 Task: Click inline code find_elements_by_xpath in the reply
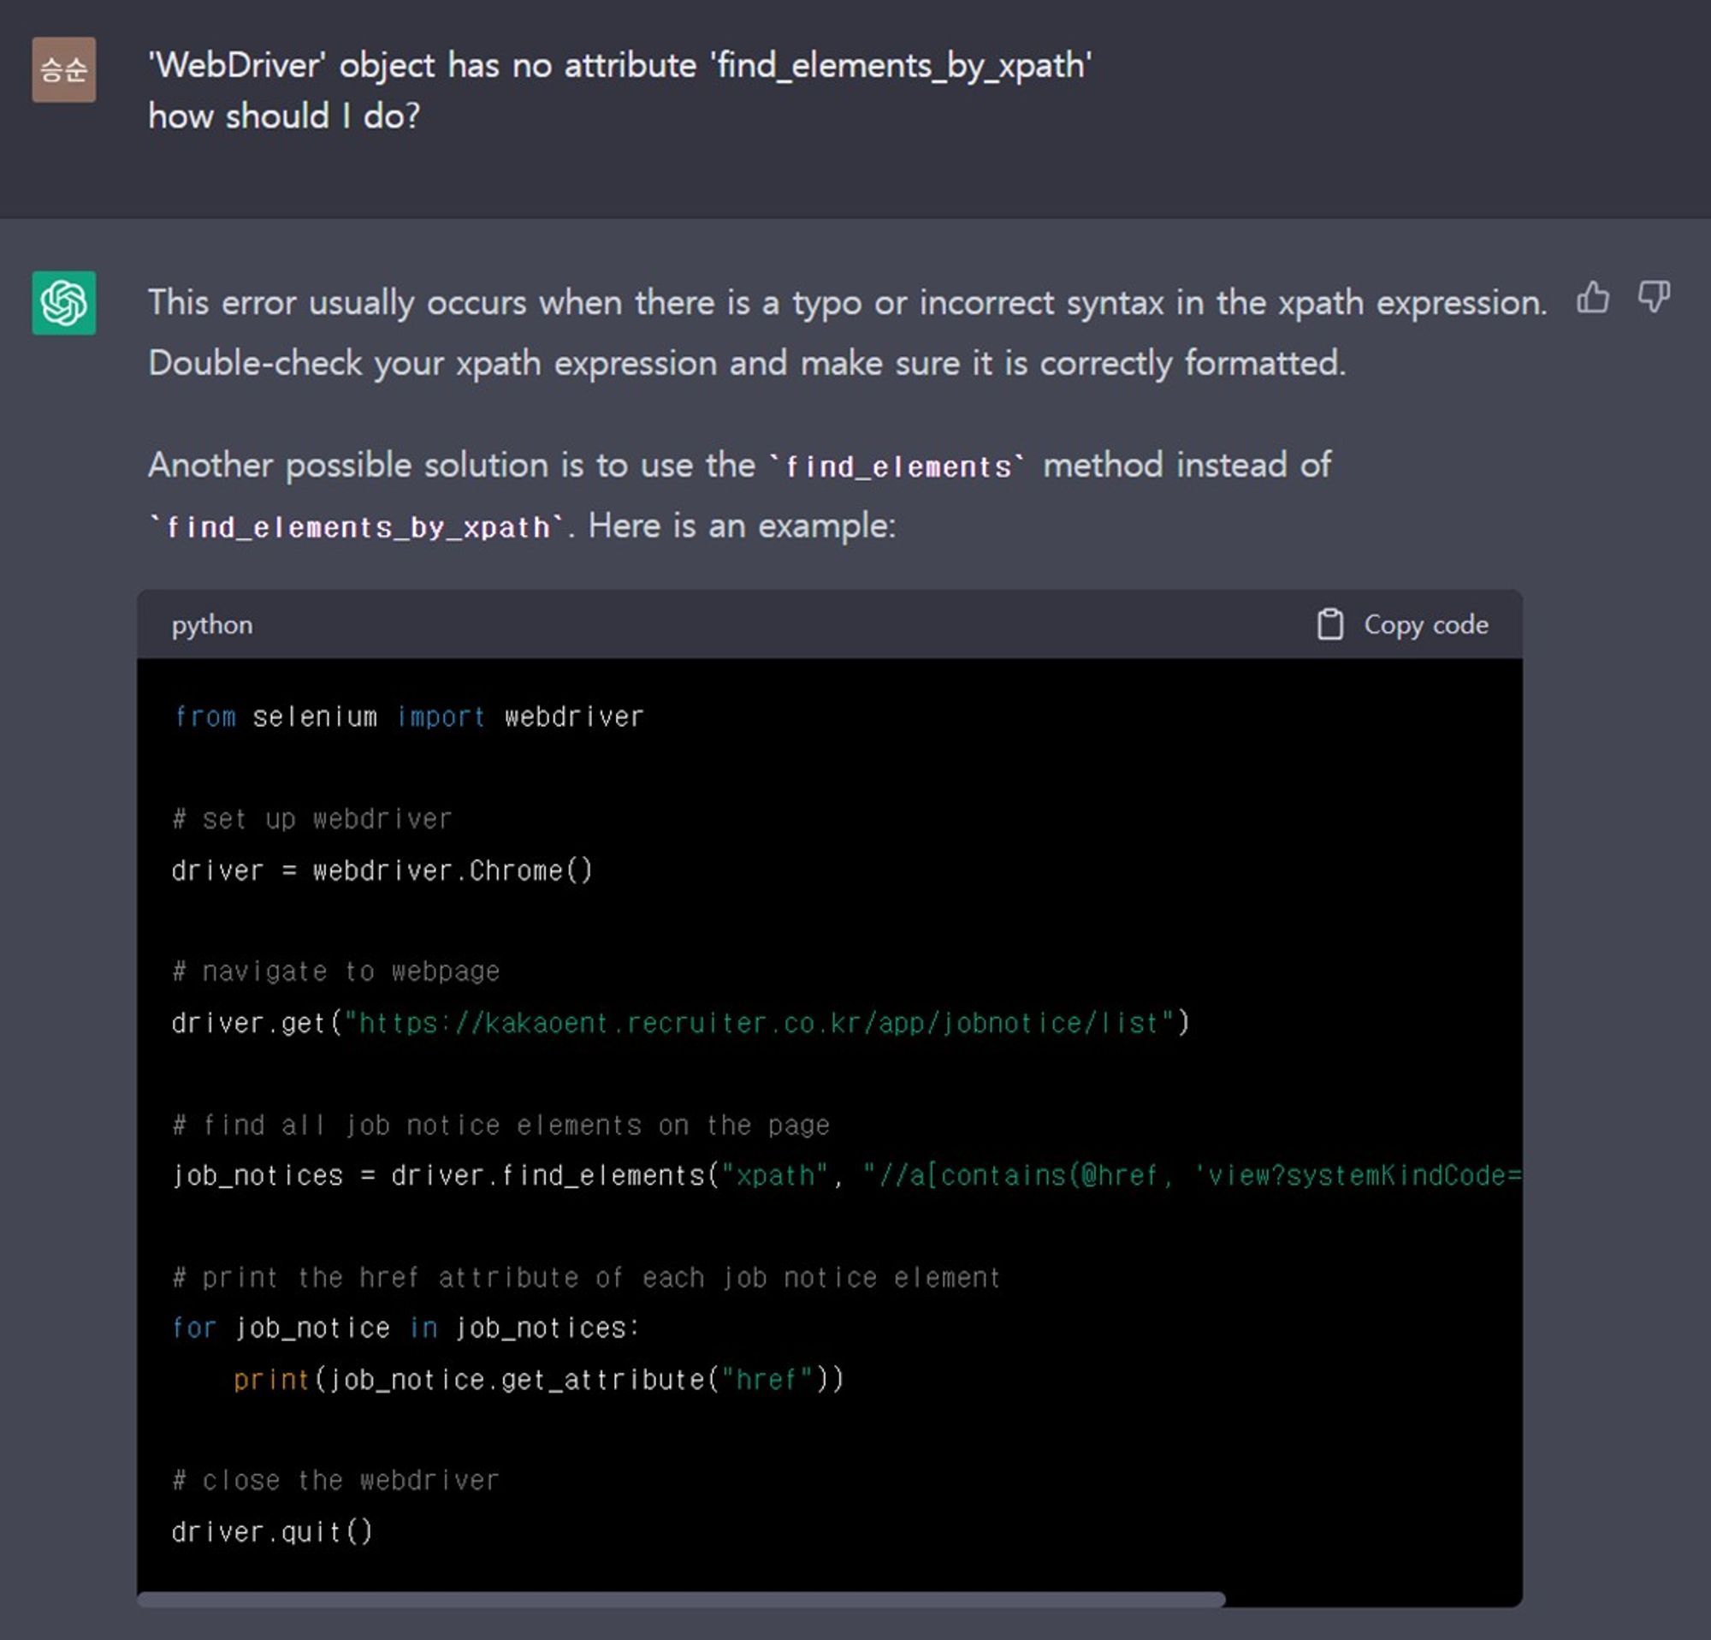[358, 527]
